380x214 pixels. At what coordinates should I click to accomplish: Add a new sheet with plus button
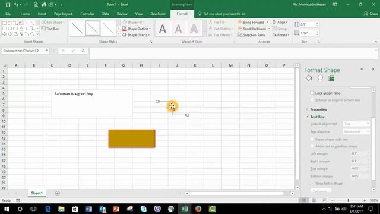click(58, 193)
